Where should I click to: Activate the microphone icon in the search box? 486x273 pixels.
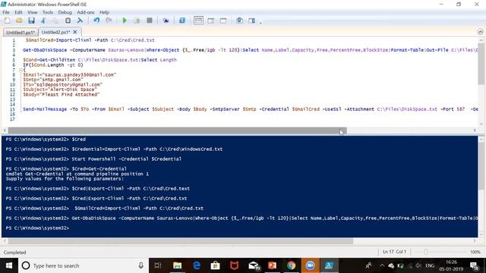point(140,265)
